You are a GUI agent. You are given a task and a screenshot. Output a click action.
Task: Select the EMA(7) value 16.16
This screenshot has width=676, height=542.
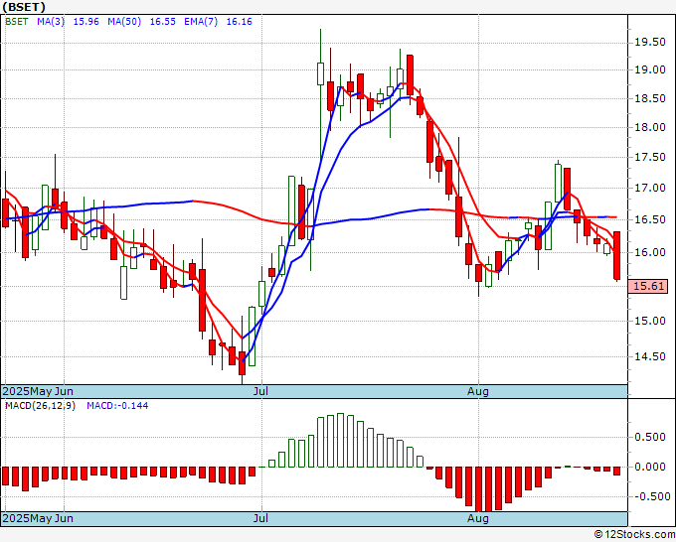coord(240,22)
